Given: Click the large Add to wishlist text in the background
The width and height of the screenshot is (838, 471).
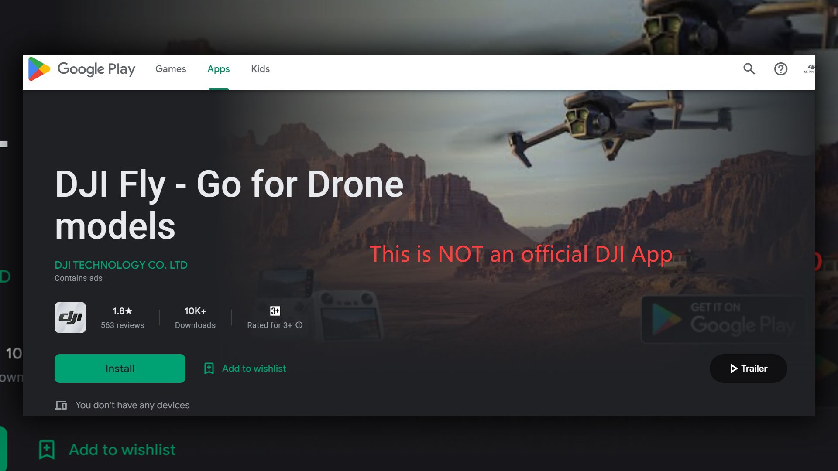Looking at the screenshot, I should (122, 450).
